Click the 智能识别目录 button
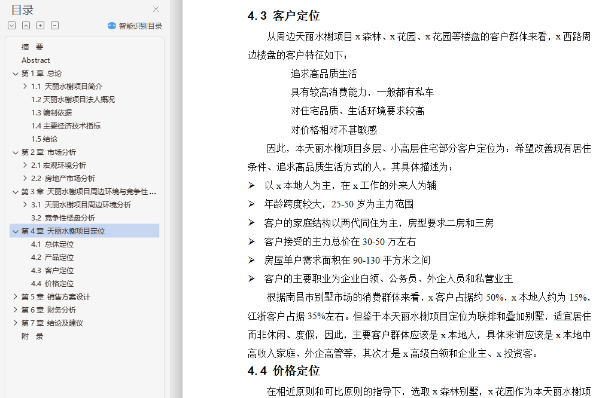Viewport: 596px width, 398px height. [x=135, y=26]
